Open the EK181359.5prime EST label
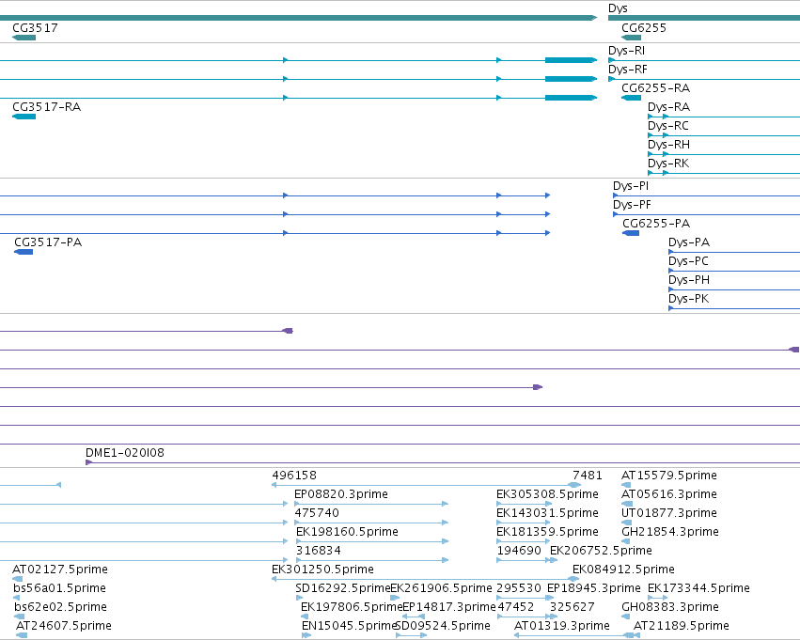 click(547, 532)
